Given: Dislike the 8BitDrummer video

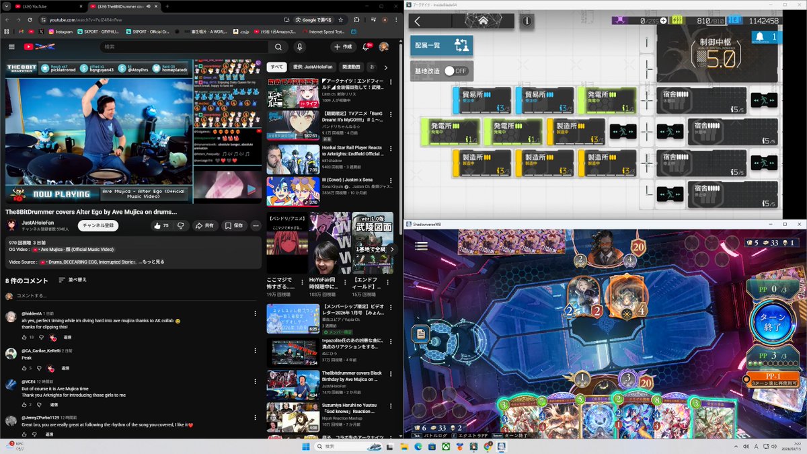Looking at the screenshot, I should tap(180, 226).
